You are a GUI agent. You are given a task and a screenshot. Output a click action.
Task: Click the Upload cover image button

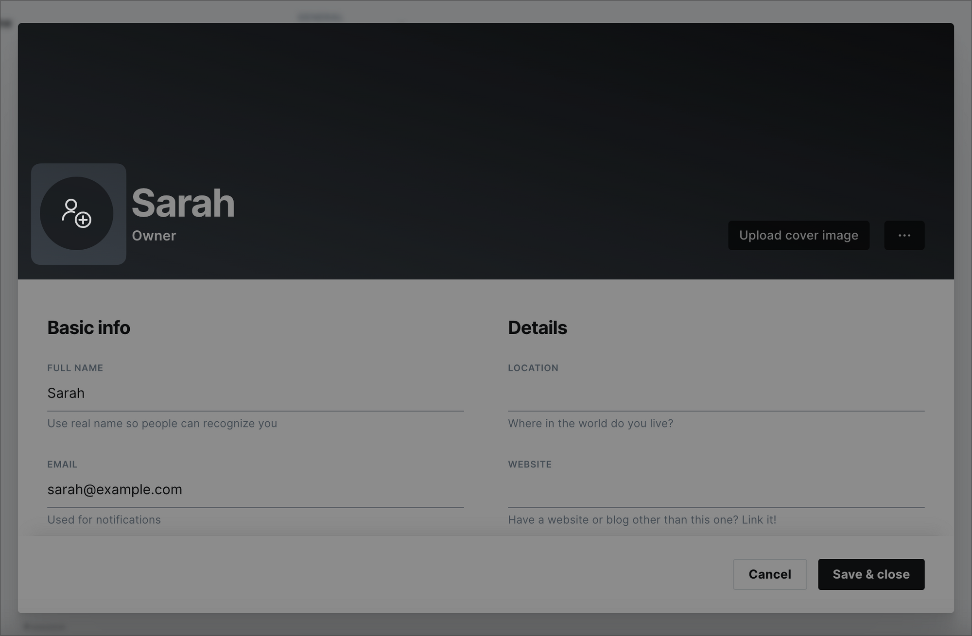798,236
